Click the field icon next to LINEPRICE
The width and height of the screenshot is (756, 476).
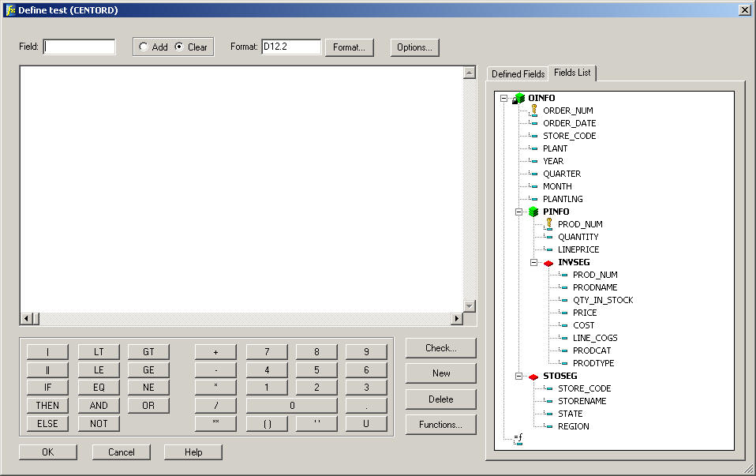point(548,249)
